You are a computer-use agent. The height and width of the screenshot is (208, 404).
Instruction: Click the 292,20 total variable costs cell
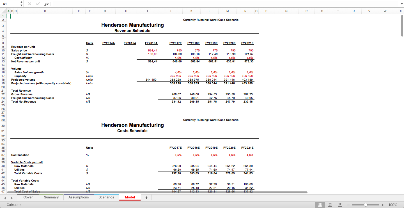tap(176, 173)
